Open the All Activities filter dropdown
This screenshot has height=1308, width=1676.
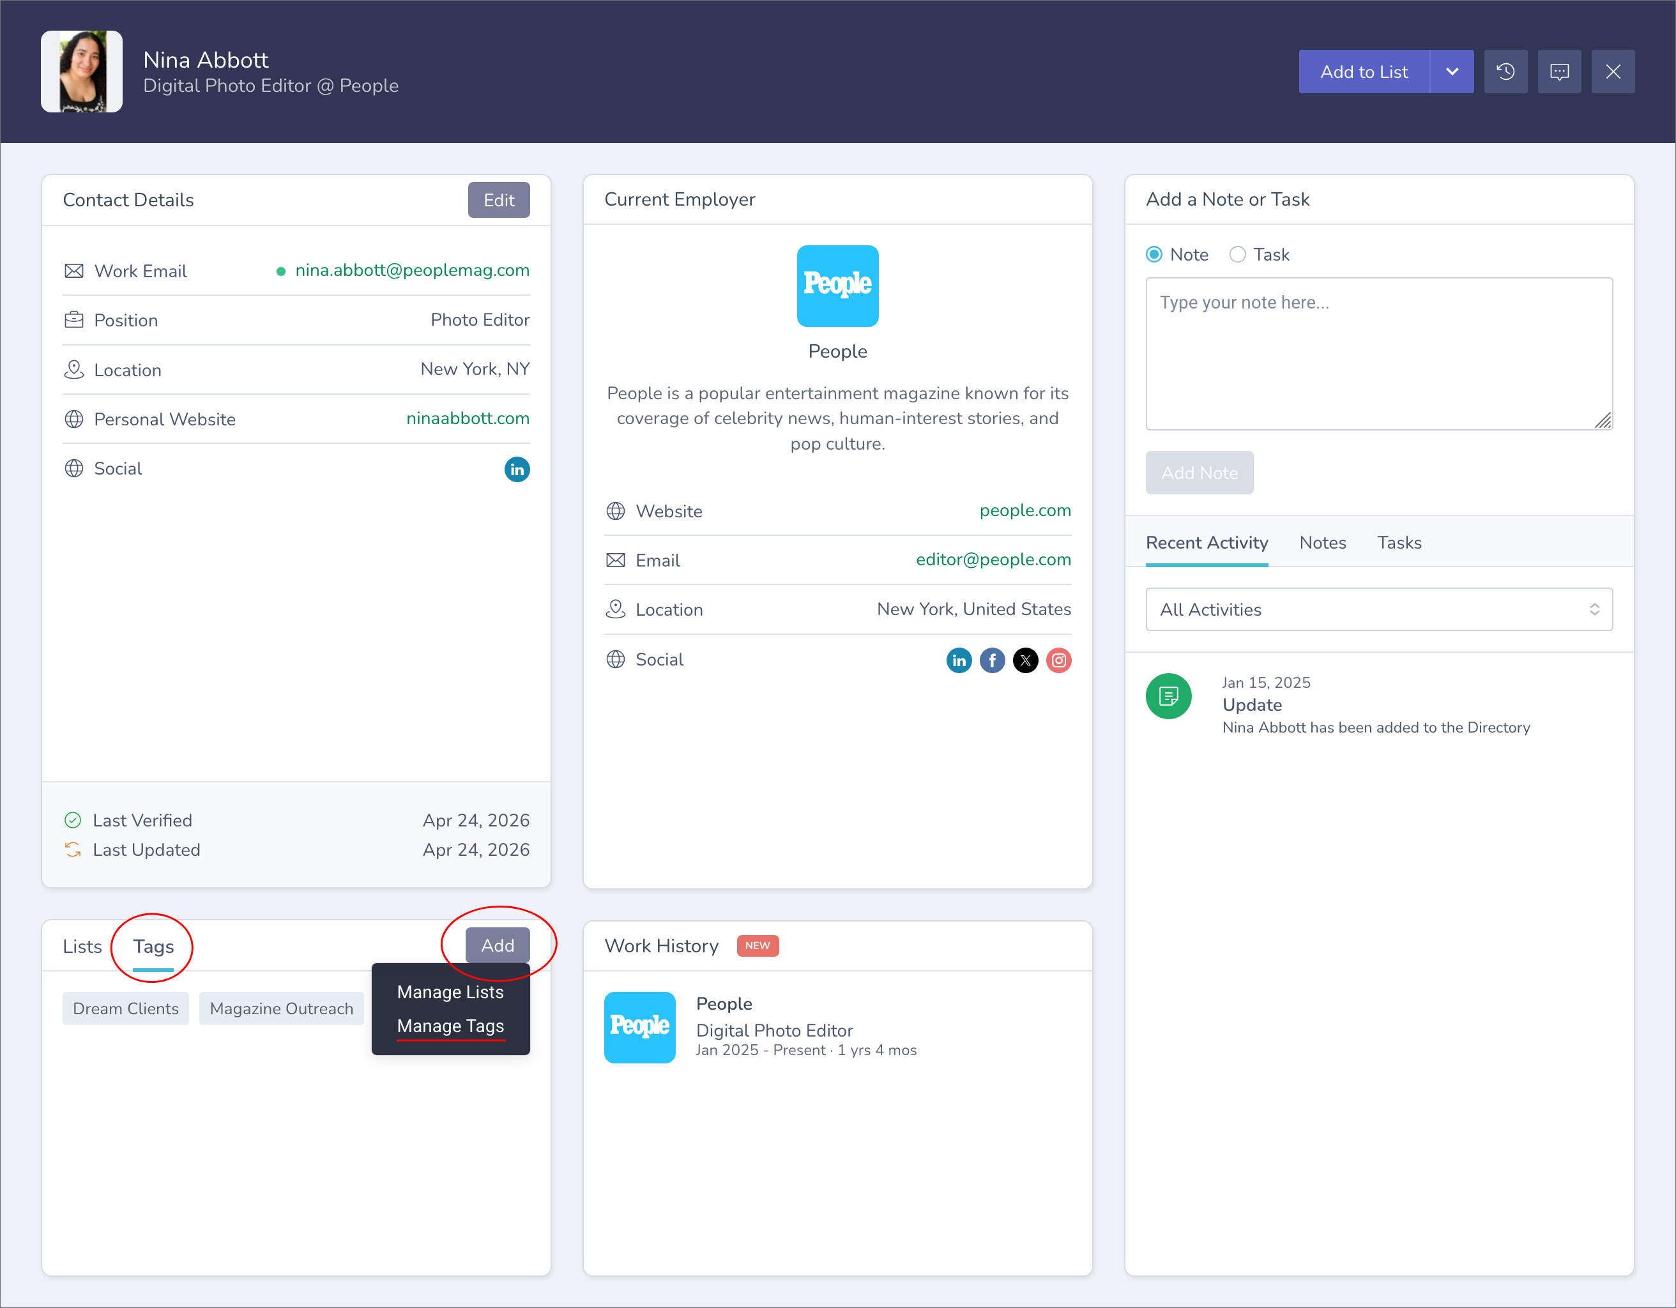pyautogui.click(x=1379, y=609)
